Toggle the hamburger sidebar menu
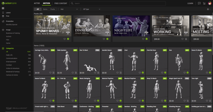The height and width of the screenshot is (112, 213). pos(3,8)
